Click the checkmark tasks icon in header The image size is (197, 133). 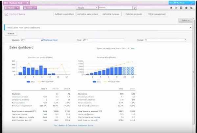coord(177,7)
